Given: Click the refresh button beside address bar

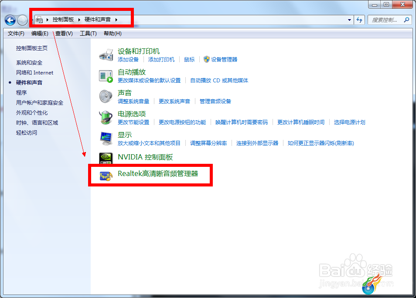Looking at the screenshot, I should point(359,20).
